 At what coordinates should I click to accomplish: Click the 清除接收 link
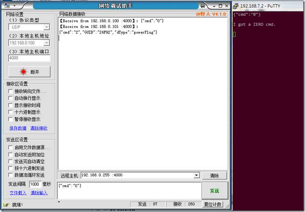[39, 128]
